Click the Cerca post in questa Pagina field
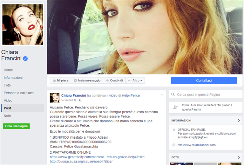Image resolution: width=244 pixels, height=165 pixels. [x=206, y=94]
